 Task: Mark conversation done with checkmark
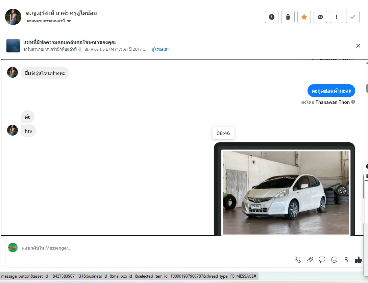tap(353, 17)
